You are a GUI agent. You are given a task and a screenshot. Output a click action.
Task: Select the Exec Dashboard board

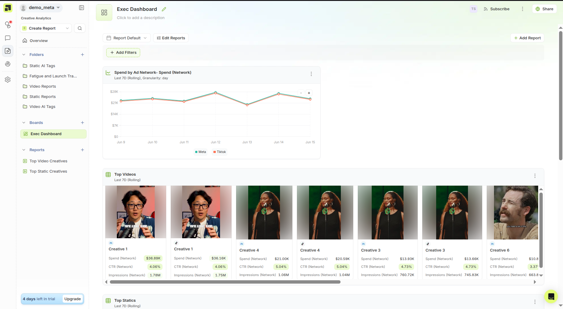(x=53, y=134)
